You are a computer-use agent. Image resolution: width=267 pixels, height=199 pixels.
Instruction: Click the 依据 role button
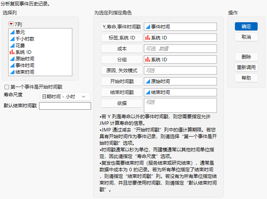tap(122, 103)
